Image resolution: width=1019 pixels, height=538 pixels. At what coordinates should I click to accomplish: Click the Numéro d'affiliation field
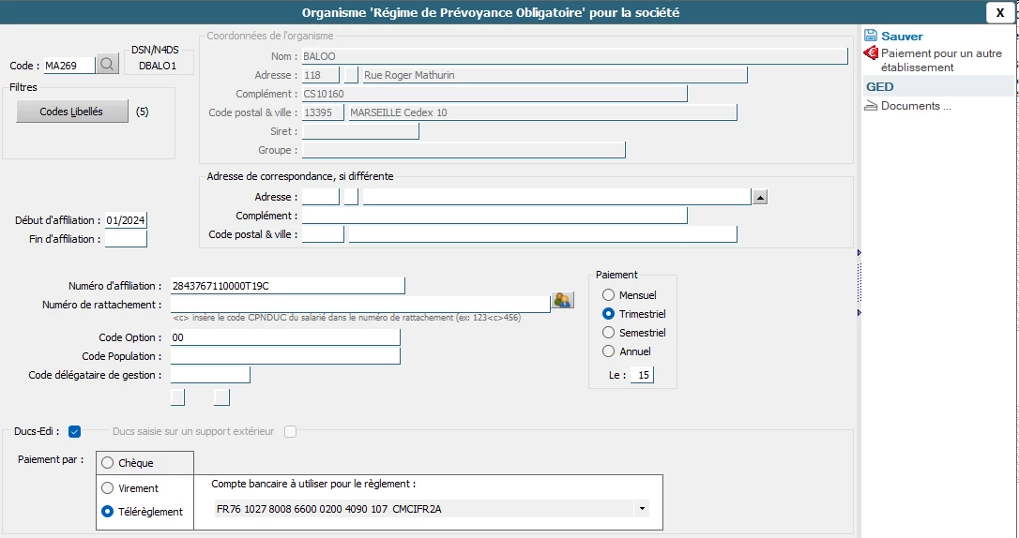(x=288, y=286)
